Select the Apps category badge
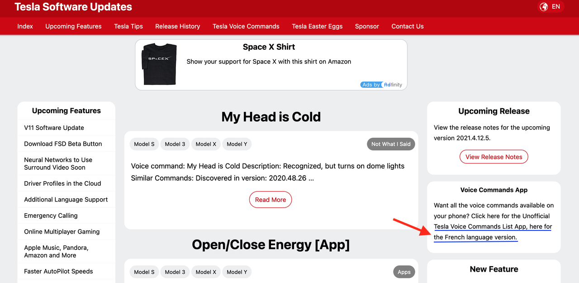Image resolution: width=579 pixels, height=283 pixels. coord(404,272)
